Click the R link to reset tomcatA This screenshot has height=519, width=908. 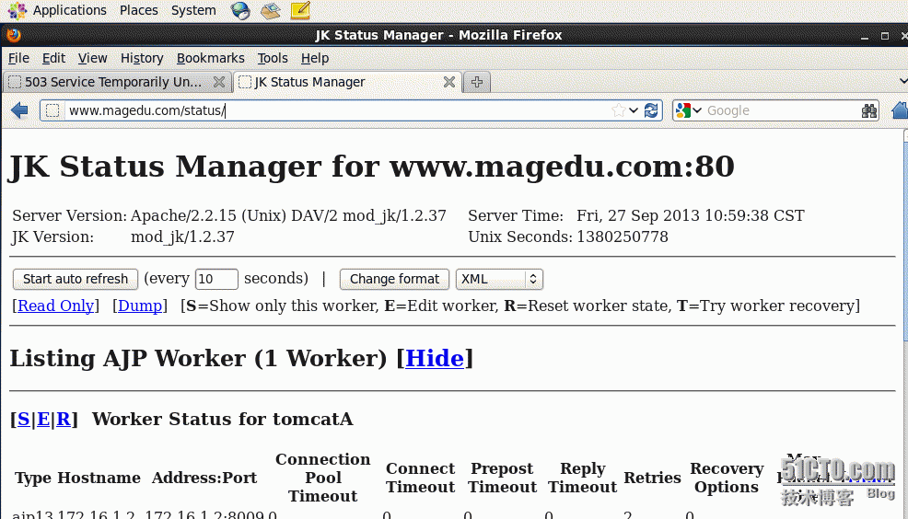click(64, 419)
